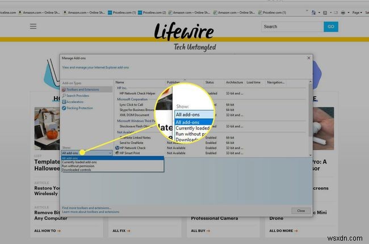Image resolution: width=369 pixels, height=244 pixels.
Task: Select HP Smart Print row
Action: click(129, 153)
